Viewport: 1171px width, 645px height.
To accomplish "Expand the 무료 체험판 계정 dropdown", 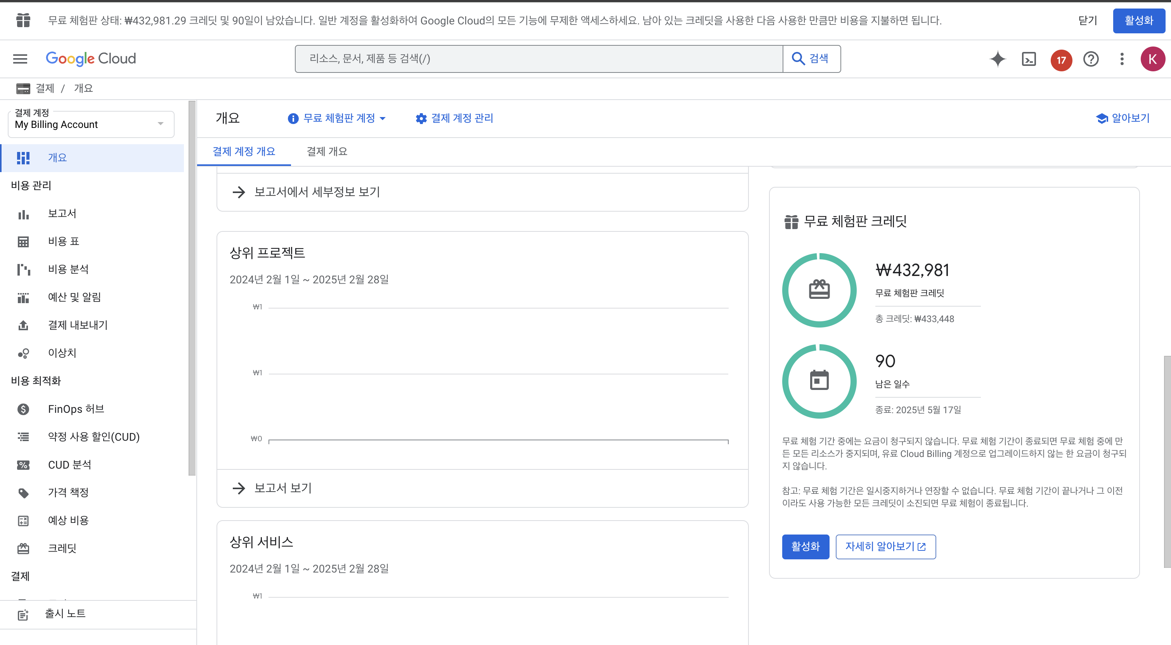I will [x=337, y=118].
